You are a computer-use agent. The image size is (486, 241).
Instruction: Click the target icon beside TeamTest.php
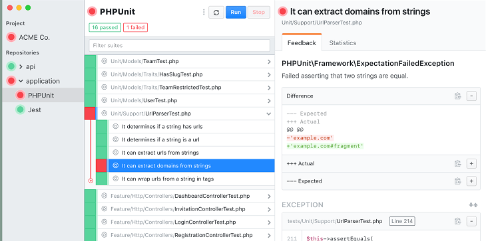pyautogui.click(x=104, y=61)
